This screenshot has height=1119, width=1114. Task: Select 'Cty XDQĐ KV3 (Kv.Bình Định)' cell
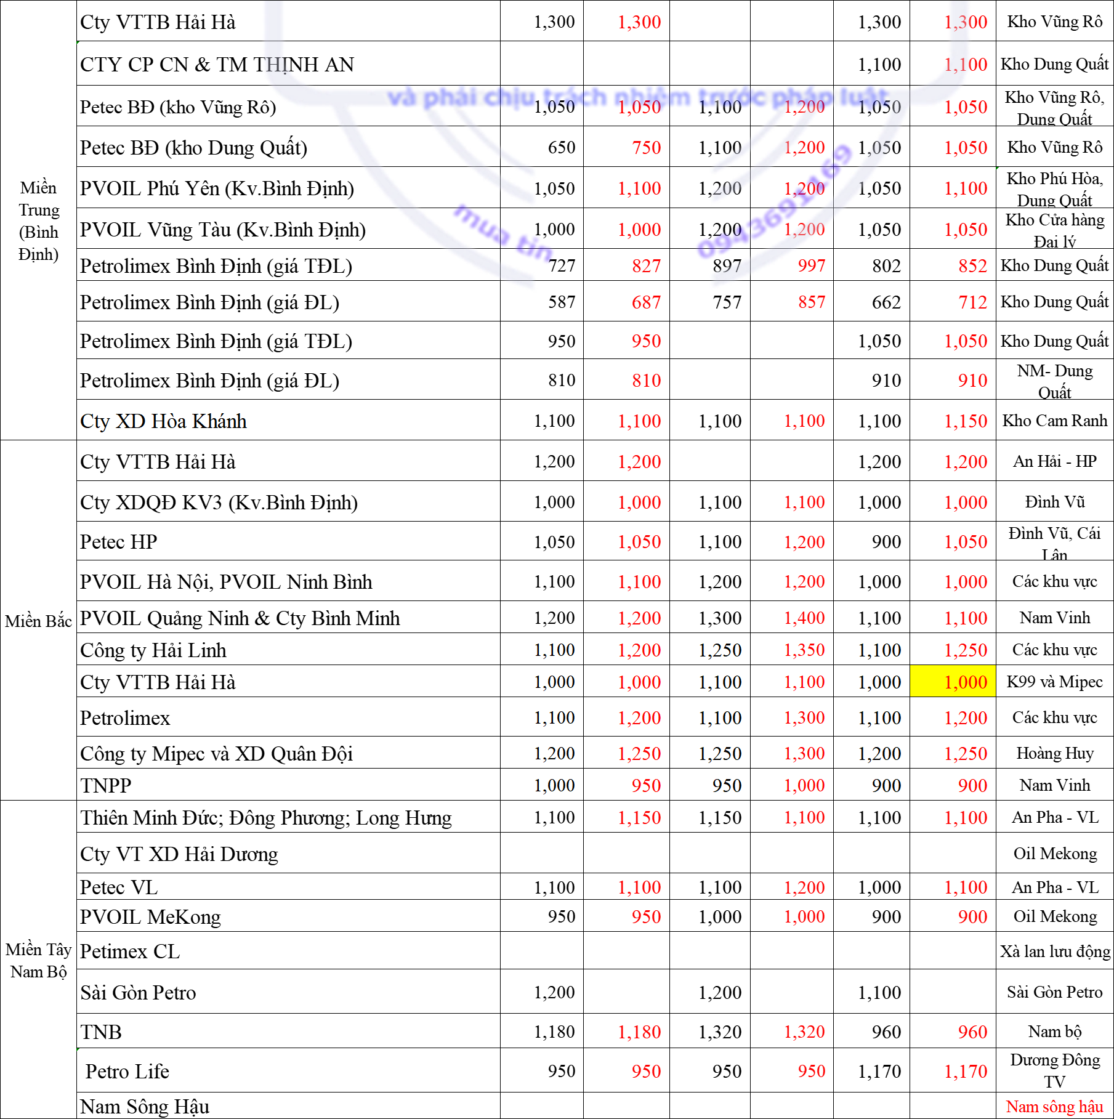(x=288, y=502)
